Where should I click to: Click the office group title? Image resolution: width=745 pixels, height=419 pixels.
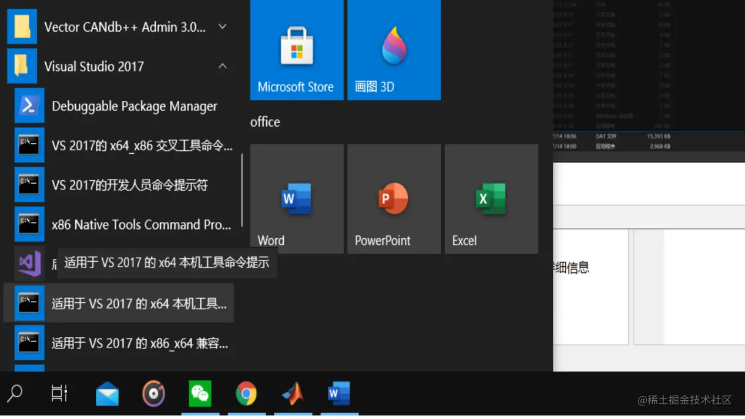coord(265,122)
